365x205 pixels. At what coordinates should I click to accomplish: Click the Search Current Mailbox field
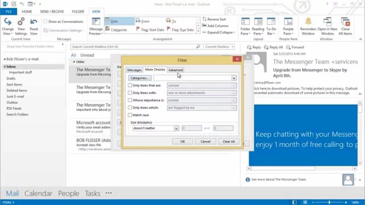pos(133,47)
